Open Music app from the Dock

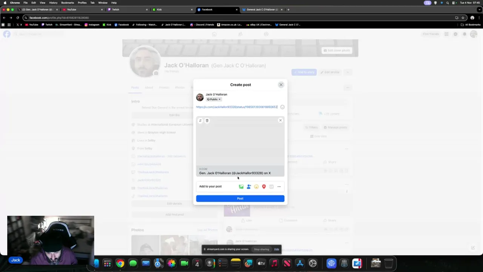point(274,263)
